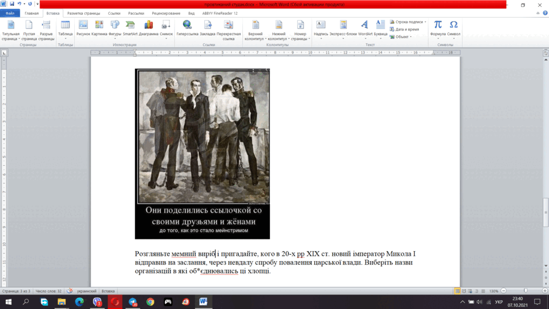This screenshot has width=549, height=309.
Task: Switch to print layout view in status bar
Action: pos(457,291)
